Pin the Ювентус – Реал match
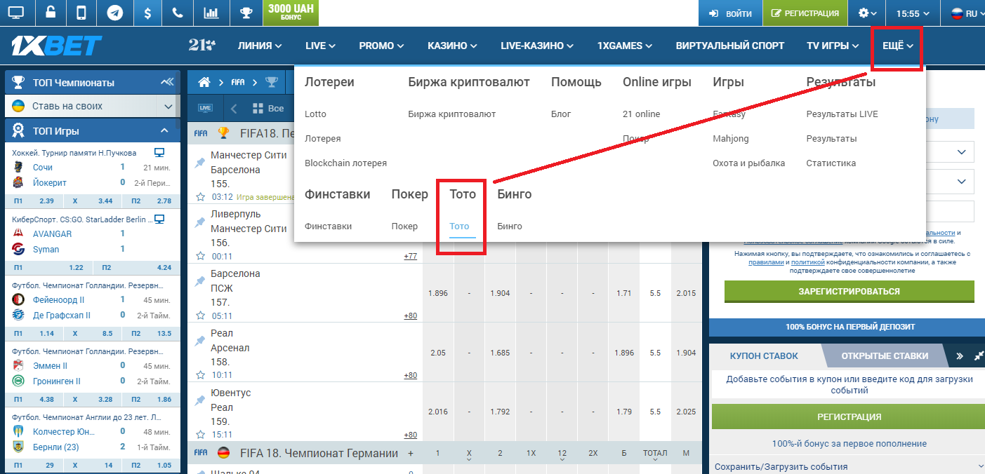 pos(200,400)
